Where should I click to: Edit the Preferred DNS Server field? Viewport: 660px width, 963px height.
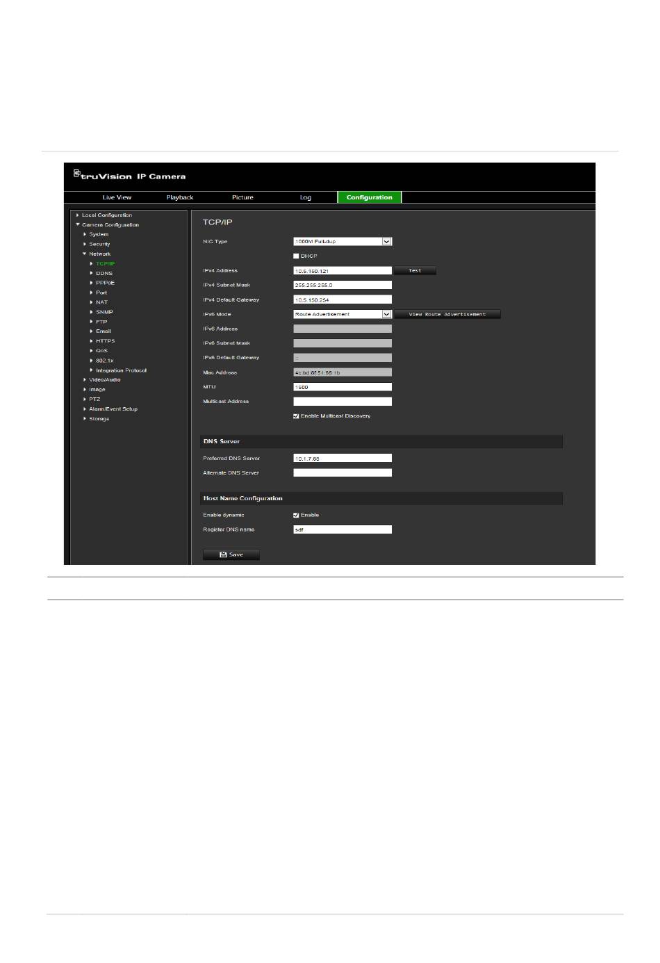click(x=343, y=459)
